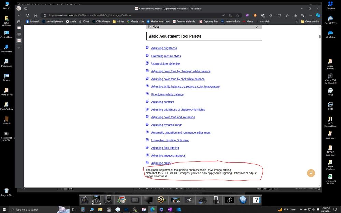Toggle the checkmark beside Adjusting brightness
Screen dimensions: 341x213
[x=147, y=48]
